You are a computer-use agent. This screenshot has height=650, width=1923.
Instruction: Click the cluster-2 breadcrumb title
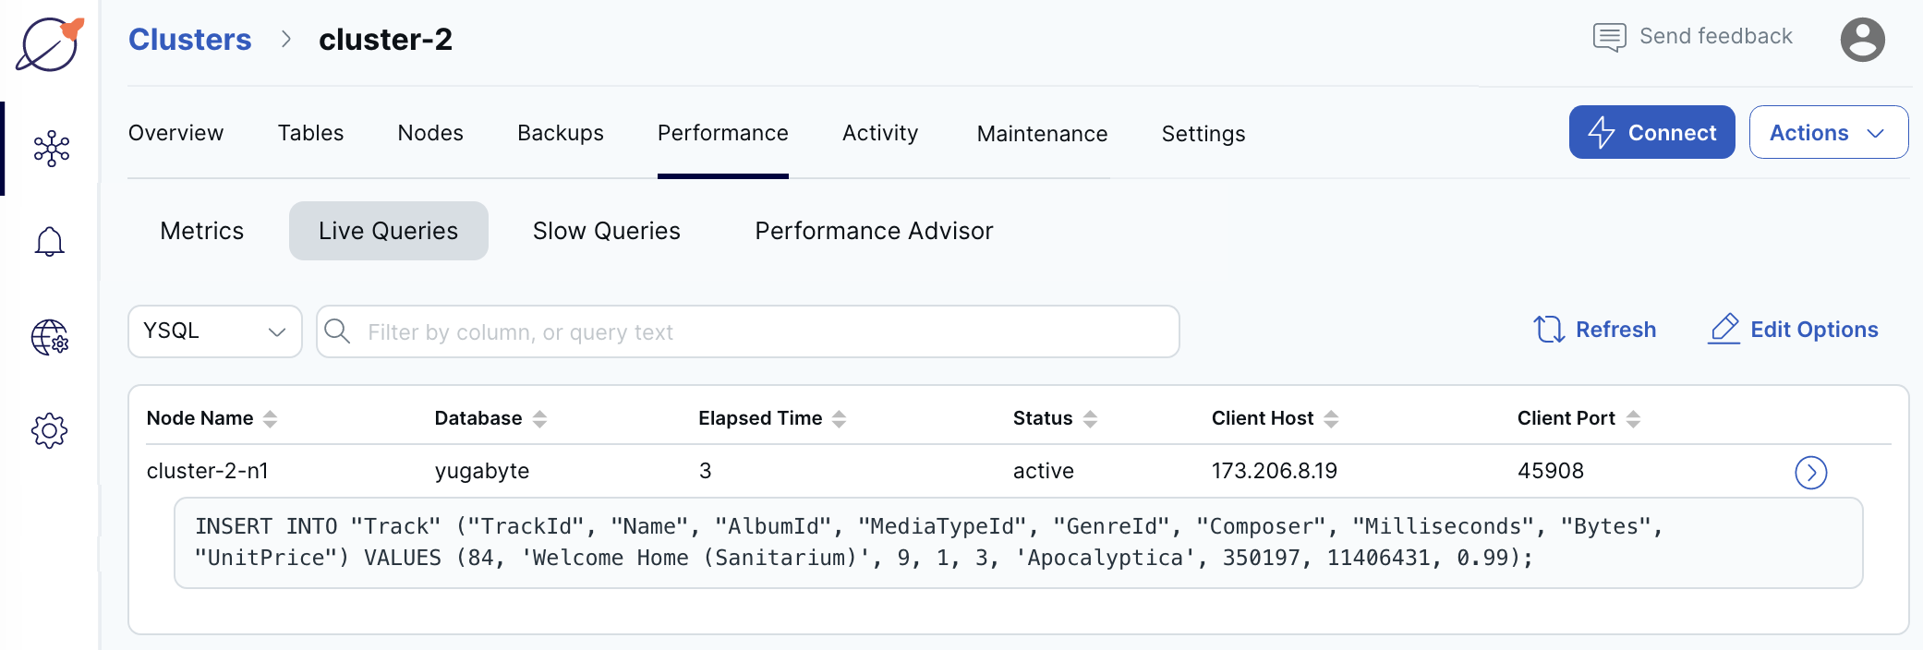pos(385,40)
